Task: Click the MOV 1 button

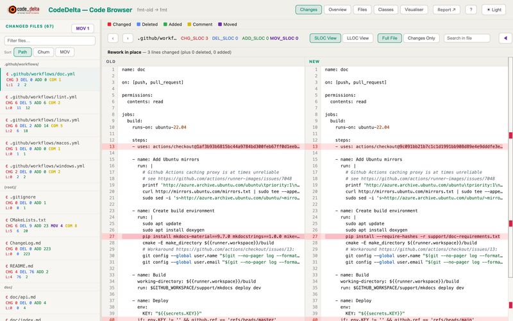Action: click(x=83, y=28)
